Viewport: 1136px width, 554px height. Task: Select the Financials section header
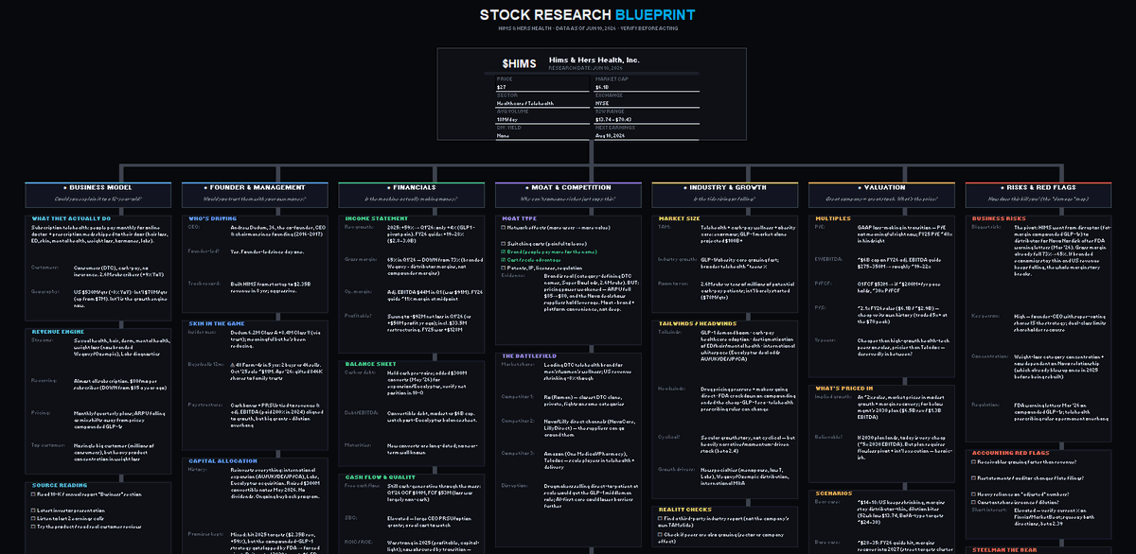[411, 194]
